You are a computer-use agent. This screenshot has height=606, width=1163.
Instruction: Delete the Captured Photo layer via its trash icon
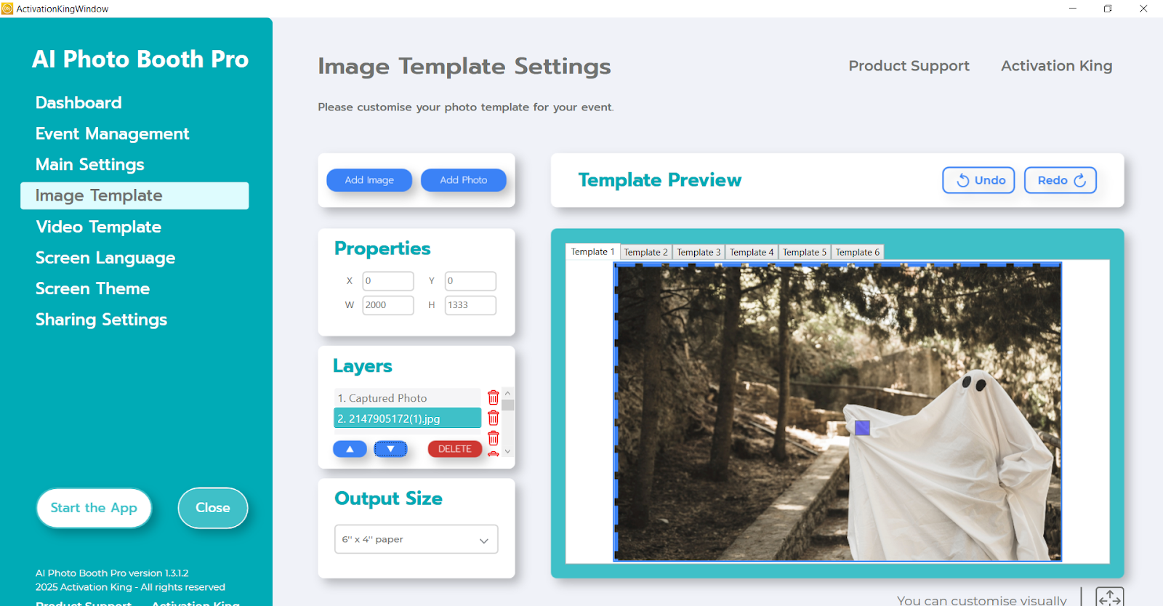point(493,397)
